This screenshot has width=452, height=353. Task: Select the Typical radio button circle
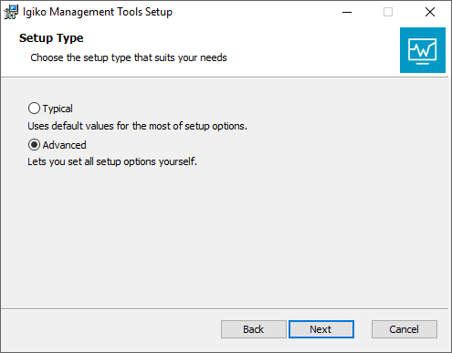pos(34,109)
